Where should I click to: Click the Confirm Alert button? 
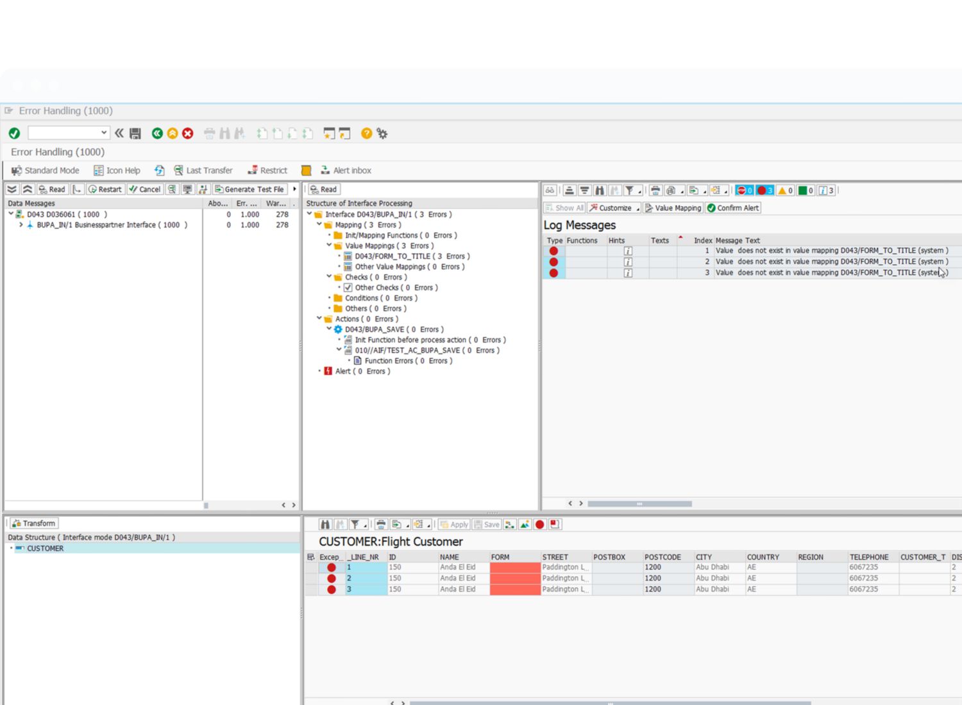click(732, 208)
